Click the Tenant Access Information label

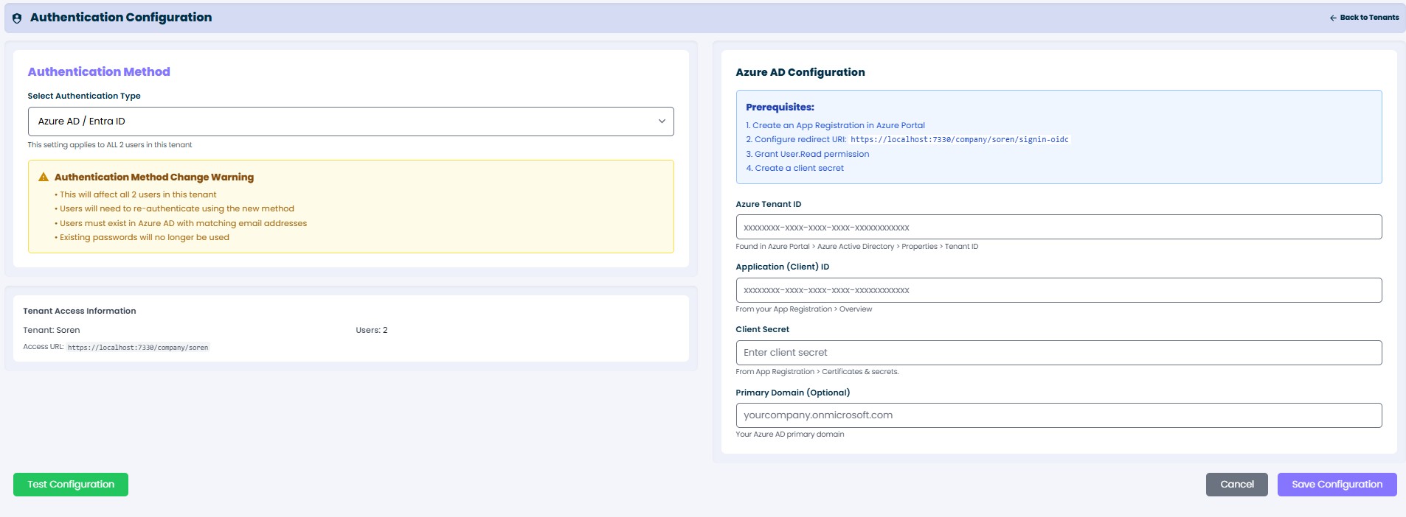click(80, 312)
